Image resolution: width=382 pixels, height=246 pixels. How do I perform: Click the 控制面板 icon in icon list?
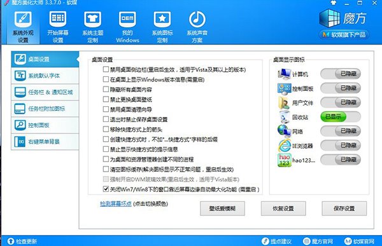[285, 88]
